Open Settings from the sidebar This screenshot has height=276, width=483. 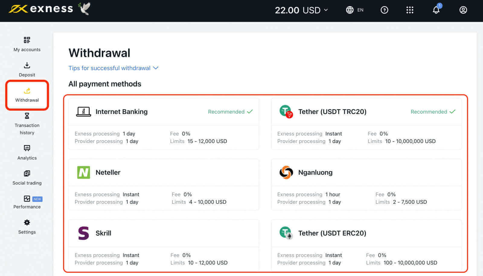(x=27, y=227)
